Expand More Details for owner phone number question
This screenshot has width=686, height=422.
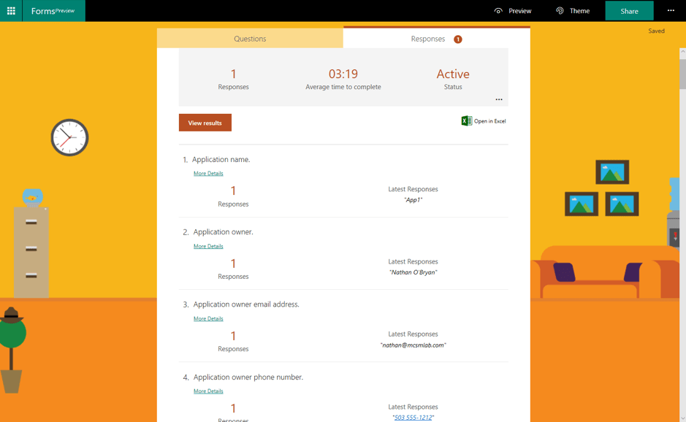[x=208, y=391]
